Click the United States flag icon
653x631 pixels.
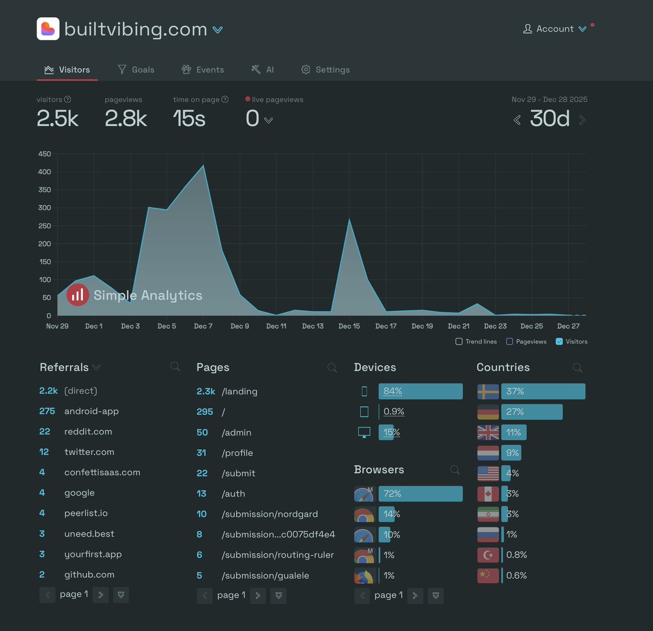point(488,473)
